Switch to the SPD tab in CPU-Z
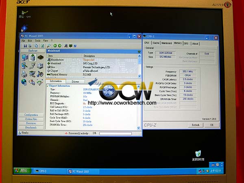 coord(186,44)
